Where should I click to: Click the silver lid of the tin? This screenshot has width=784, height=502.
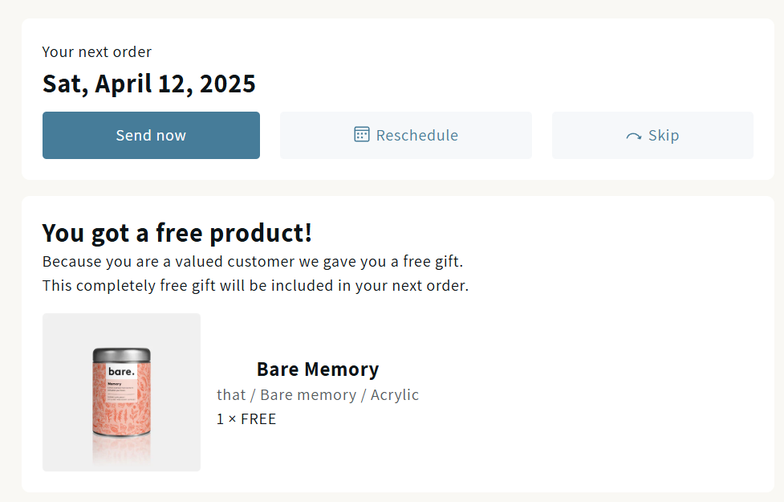[121, 355]
